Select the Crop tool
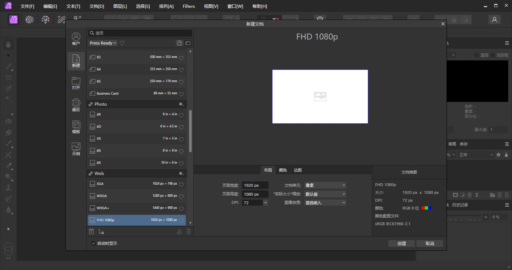The height and width of the screenshot is (270, 512). tap(9, 78)
